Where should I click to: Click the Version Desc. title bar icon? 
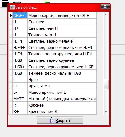(12, 7)
